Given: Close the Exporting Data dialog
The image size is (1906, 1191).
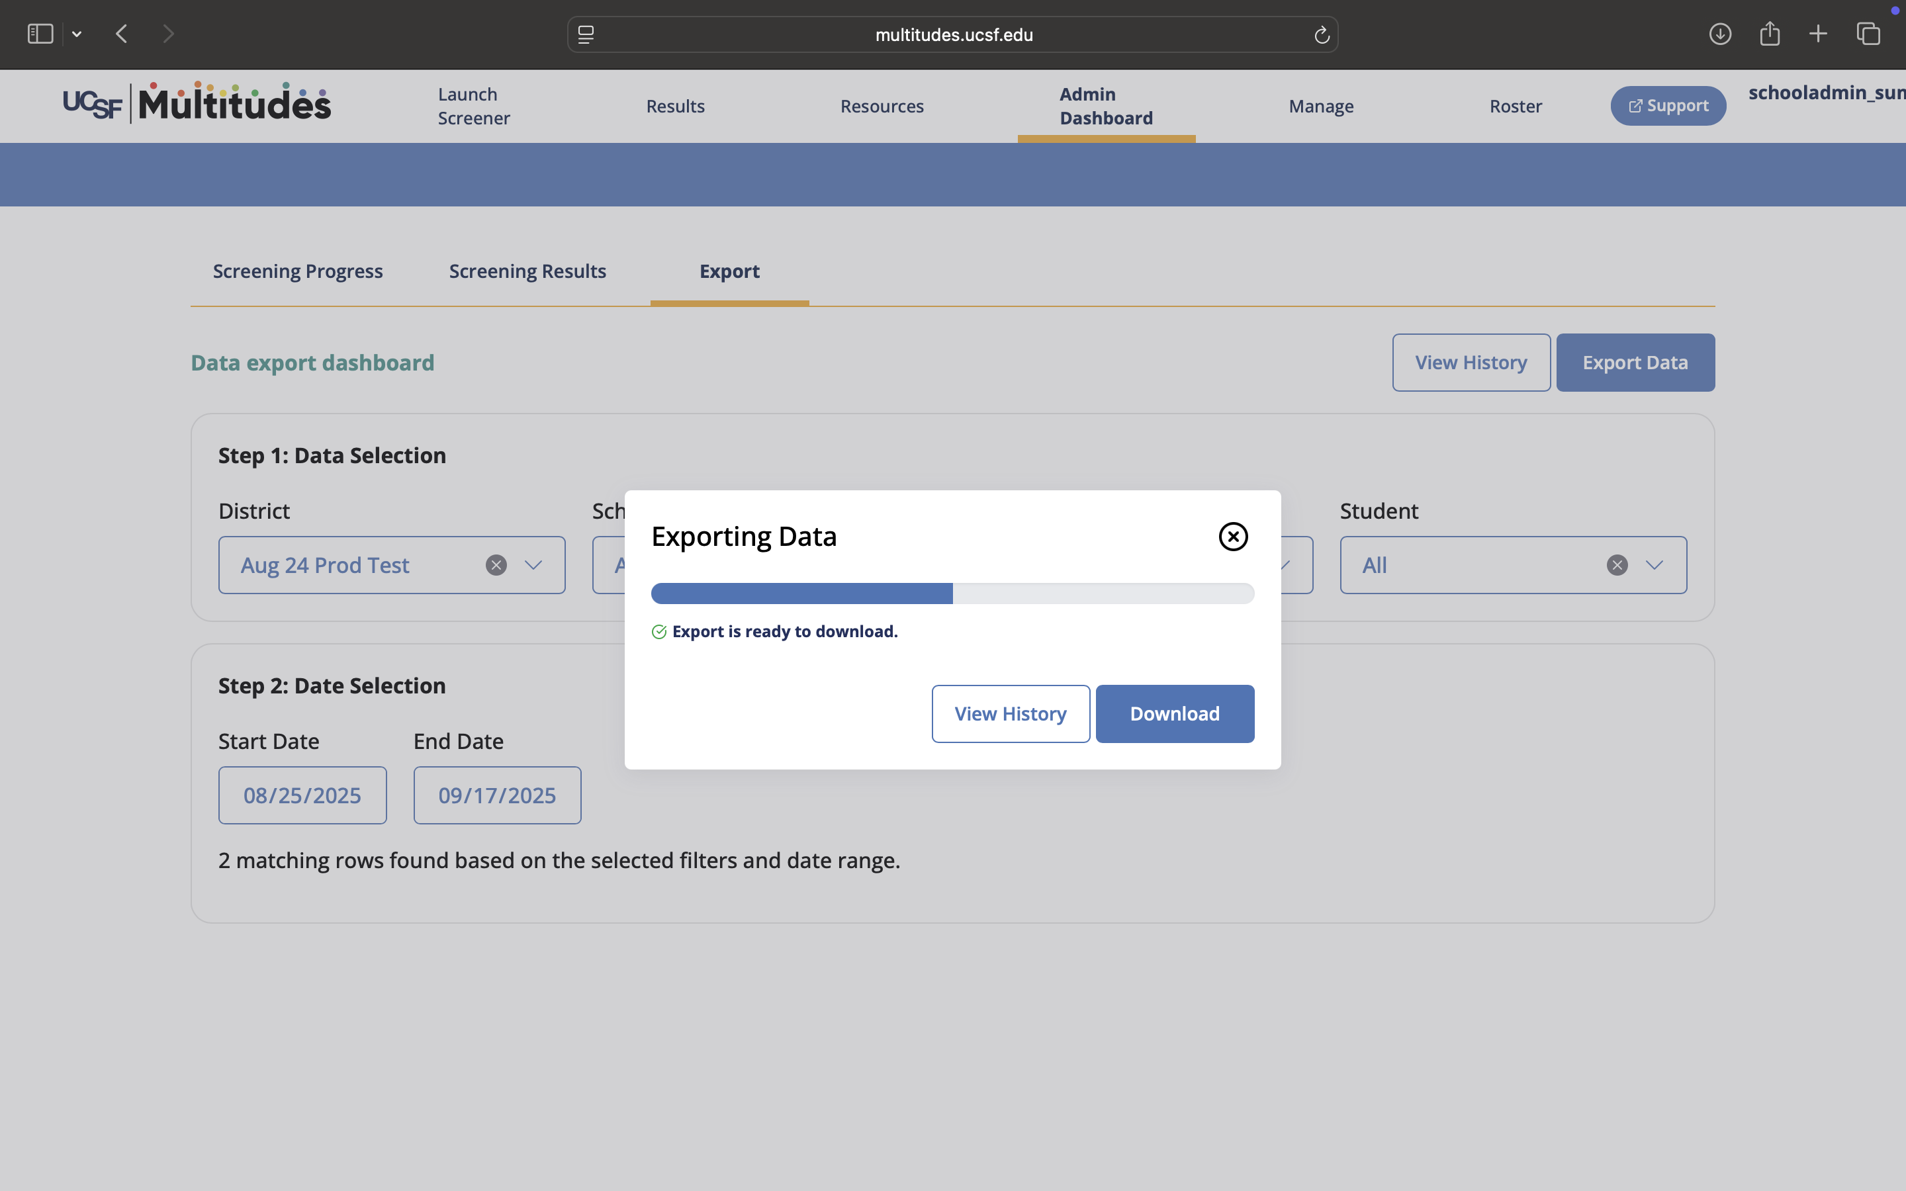Looking at the screenshot, I should tap(1232, 537).
